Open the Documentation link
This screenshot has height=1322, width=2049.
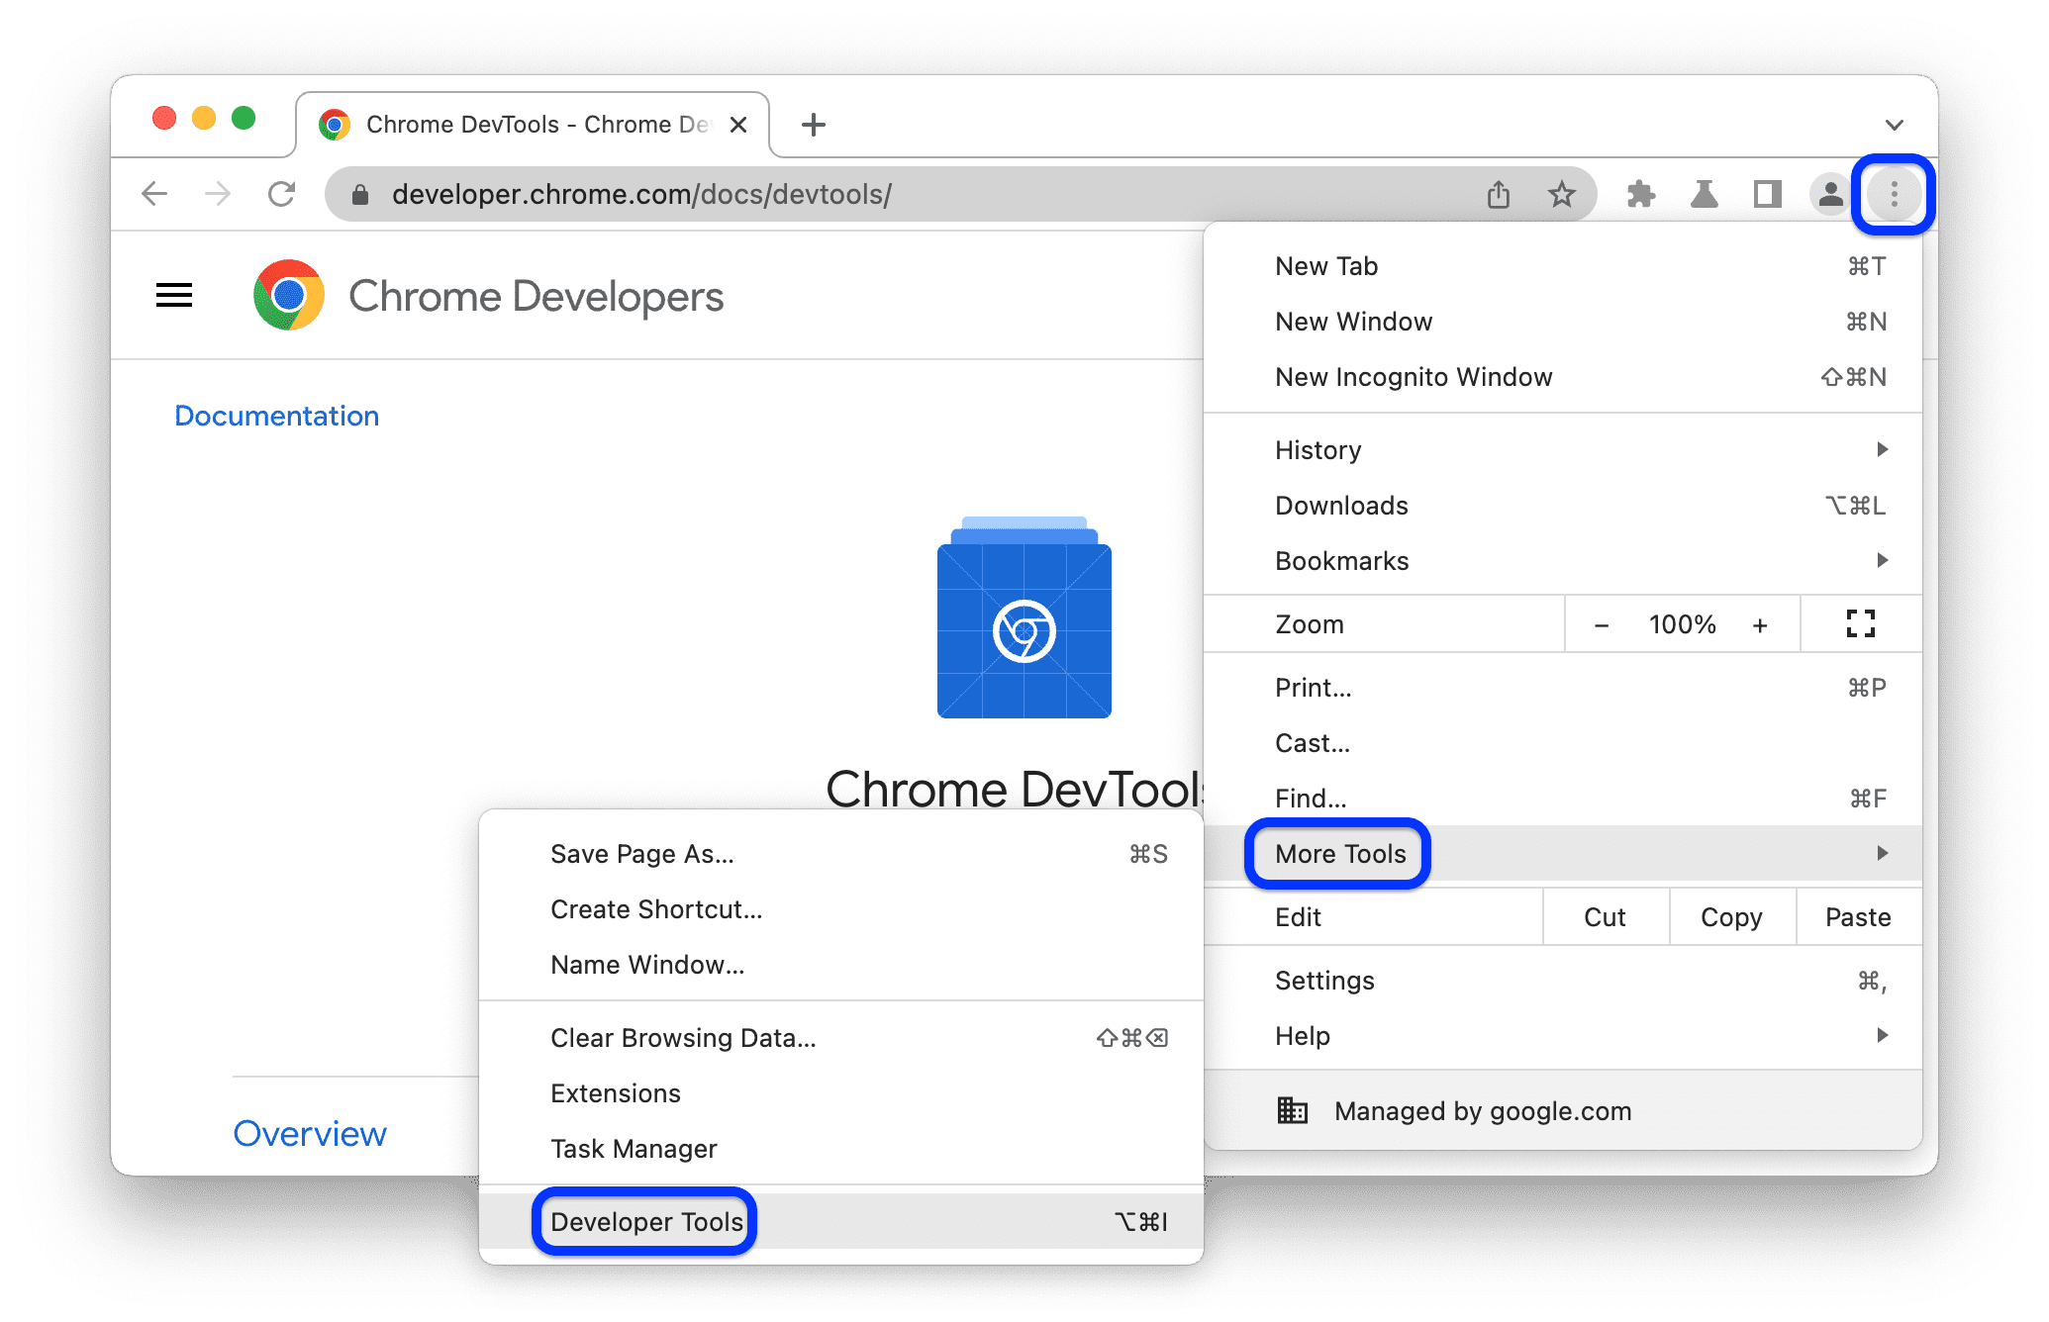[x=276, y=415]
